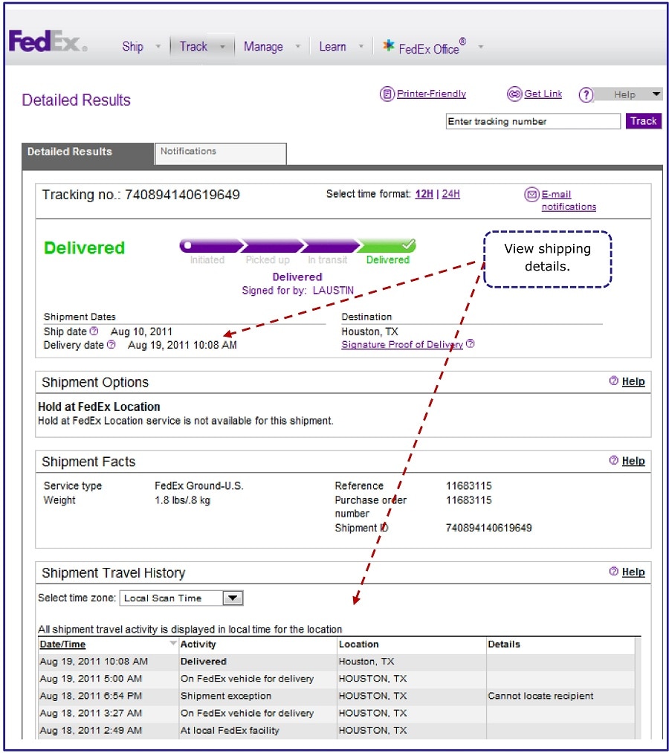
Task: Click the green Delivered progress step
Action: [x=387, y=246]
